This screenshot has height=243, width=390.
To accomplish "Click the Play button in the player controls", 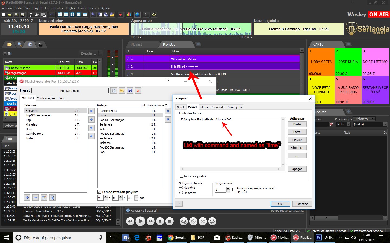I will point(140,221).
